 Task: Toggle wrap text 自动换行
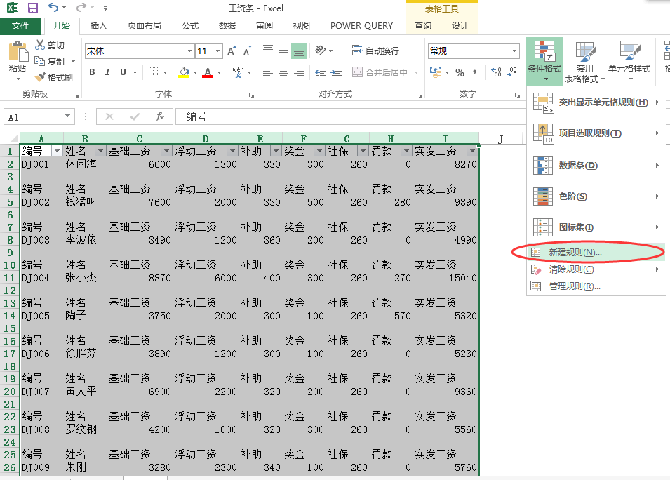(375, 51)
